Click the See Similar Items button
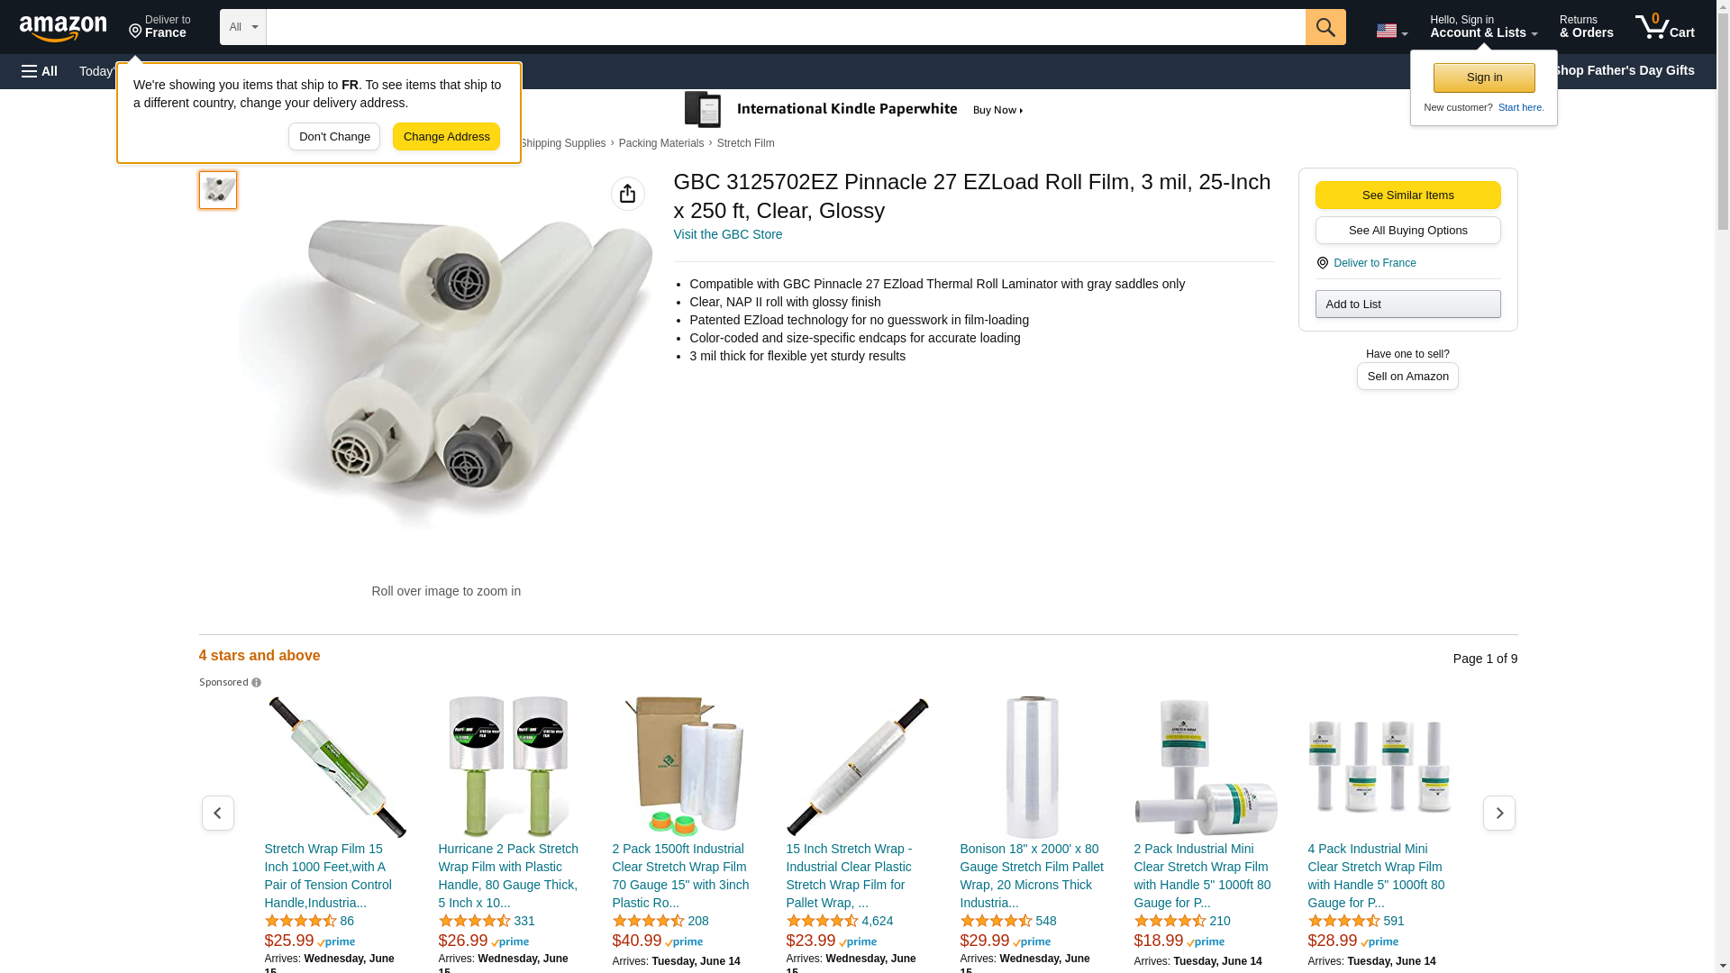The height and width of the screenshot is (973, 1730). [x=1407, y=196]
